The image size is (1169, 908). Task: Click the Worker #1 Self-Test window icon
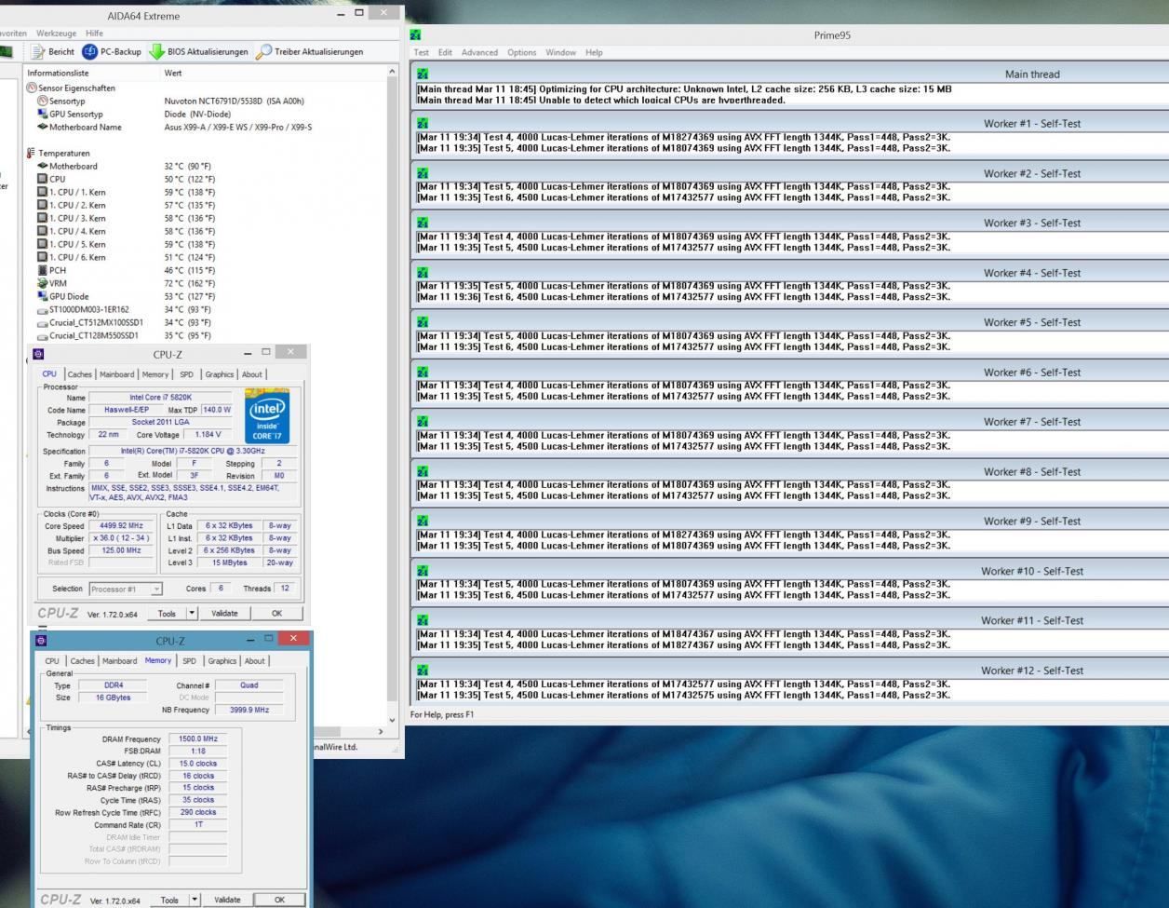(423, 124)
